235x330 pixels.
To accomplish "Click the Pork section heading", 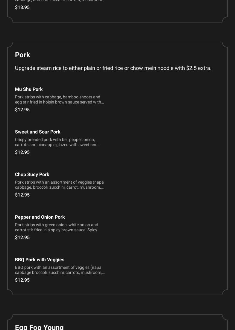I will pos(22,55).
